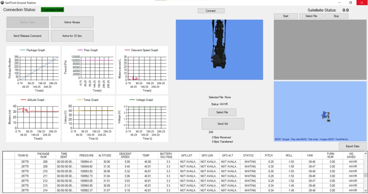This screenshot has height=194, width=368.
Task: Open the Descend Speed Graph chart
Action: coord(142,70)
